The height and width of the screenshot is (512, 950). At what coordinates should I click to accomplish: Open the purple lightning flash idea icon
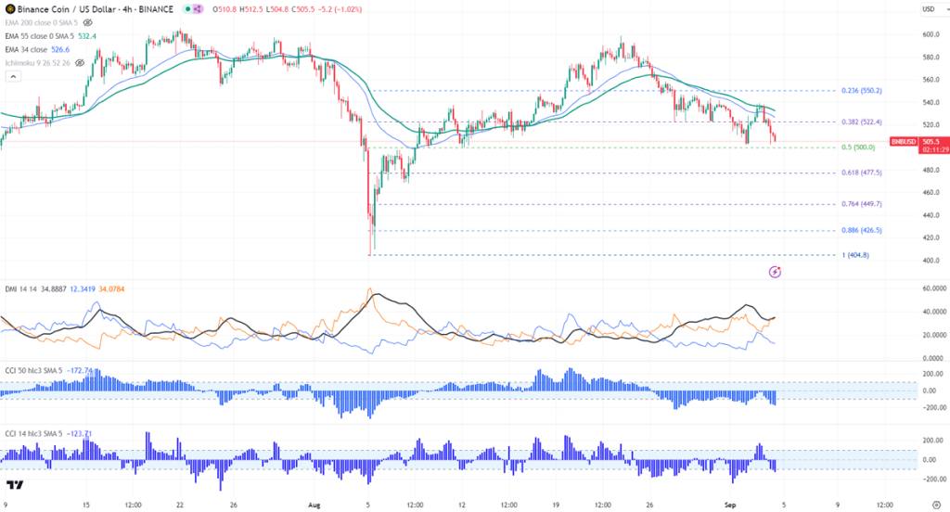coord(775,272)
